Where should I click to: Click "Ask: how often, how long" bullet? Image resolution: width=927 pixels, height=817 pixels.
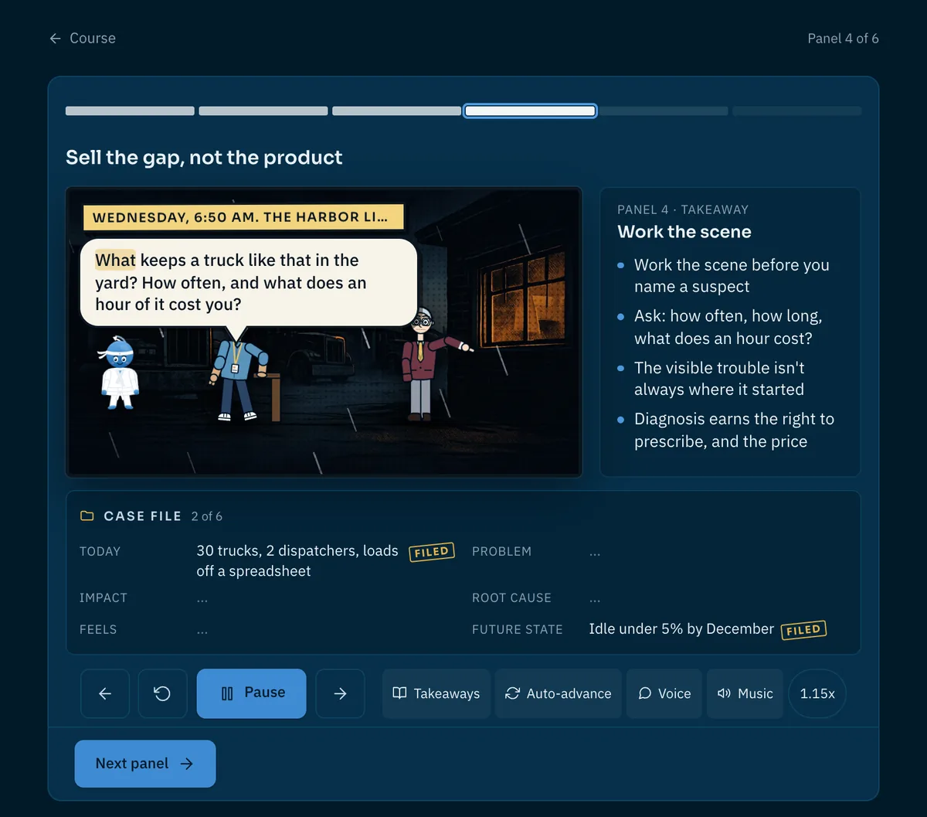pyautogui.click(x=728, y=327)
